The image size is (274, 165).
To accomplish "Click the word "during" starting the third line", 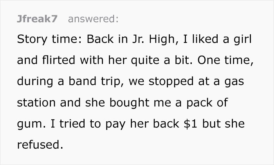I will [35, 82].
